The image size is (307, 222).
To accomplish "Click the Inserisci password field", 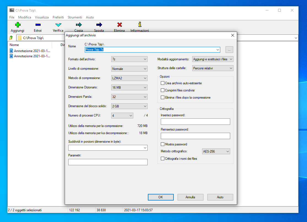I will 195,121.
